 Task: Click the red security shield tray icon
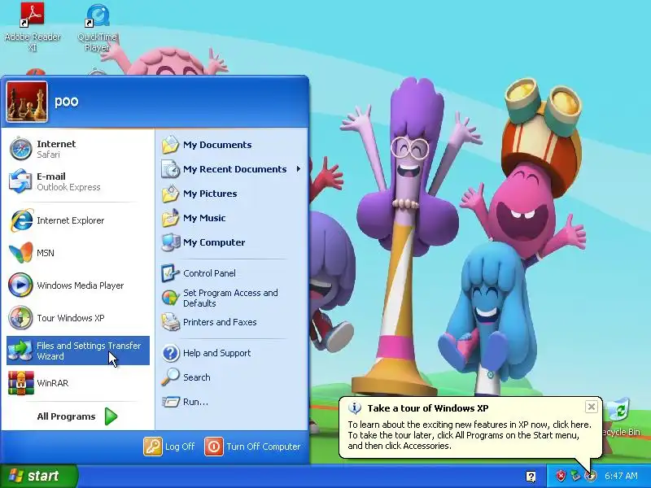pyautogui.click(x=561, y=476)
